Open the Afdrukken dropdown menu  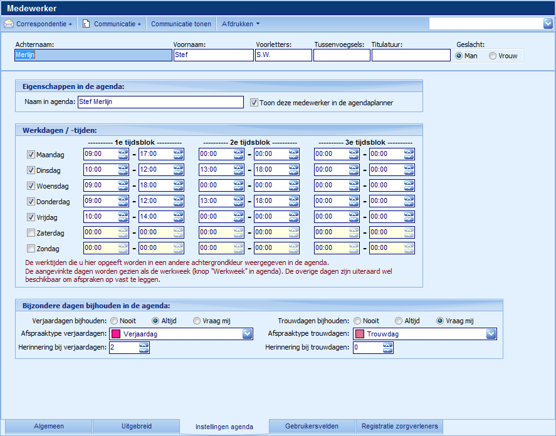(x=241, y=24)
